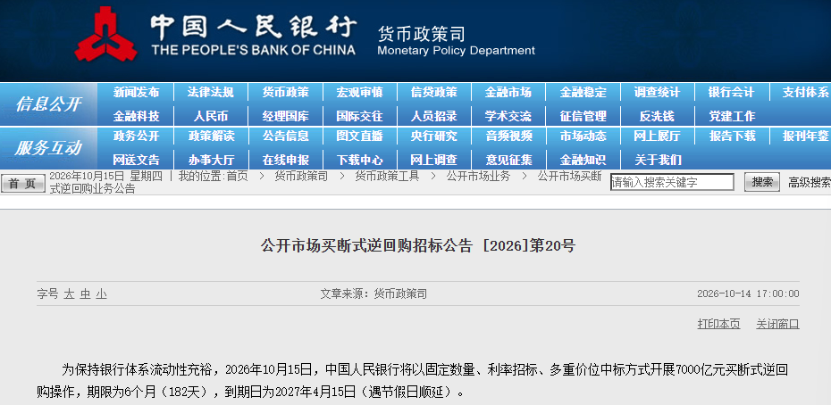Go to the 金融市场 section
The width and height of the screenshot is (831, 405).
[x=508, y=93]
